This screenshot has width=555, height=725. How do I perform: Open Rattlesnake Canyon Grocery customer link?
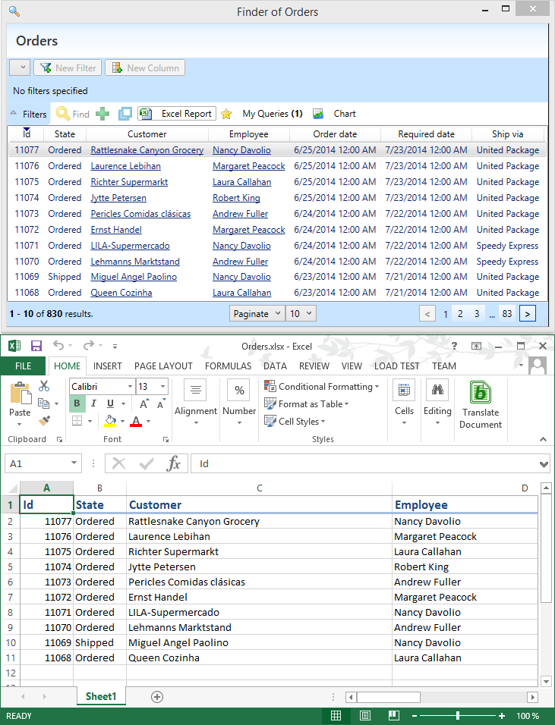tap(147, 150)
